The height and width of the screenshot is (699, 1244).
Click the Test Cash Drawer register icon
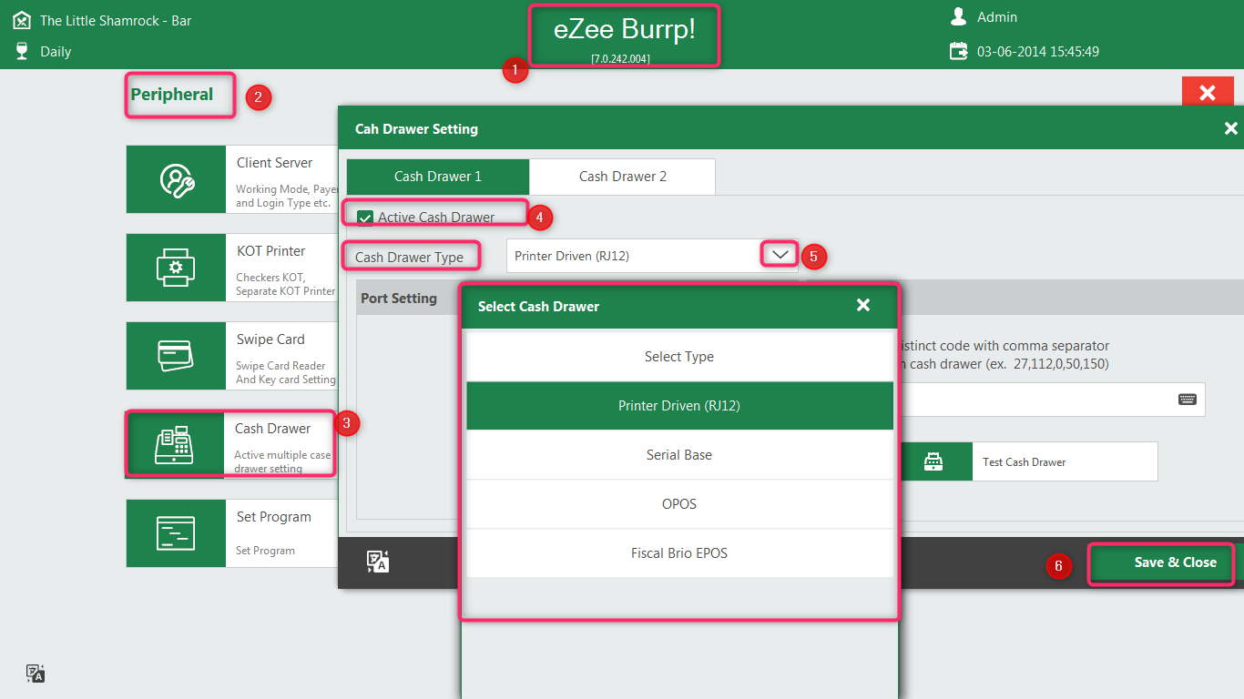click(933, 461)
